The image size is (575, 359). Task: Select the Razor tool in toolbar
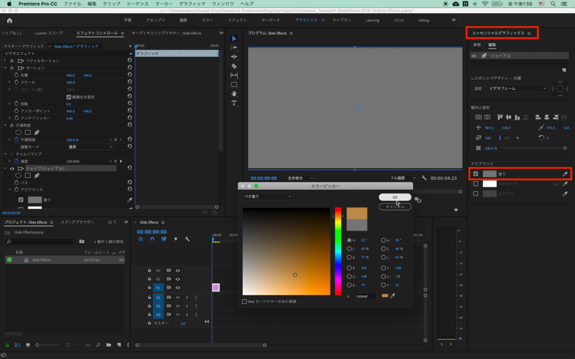point(234,66)
